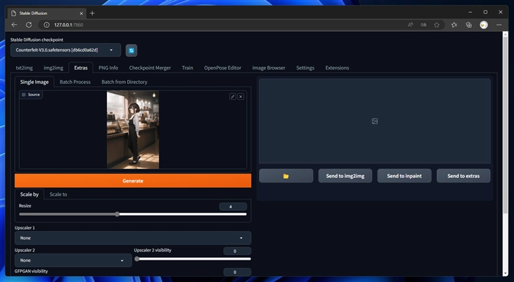Click Send to inpaint button

coord(404,176)
